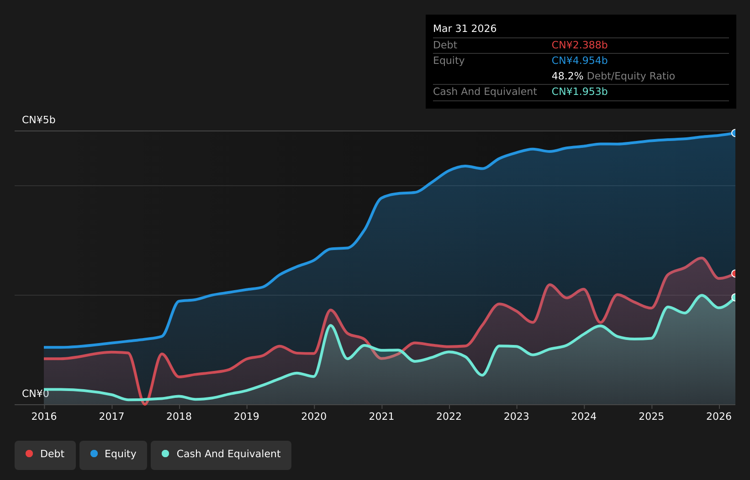Select the Debt endpoint marker on the red line
This screenshot has width=750, height=480.
pyautogui.click(x=735, y=273)
